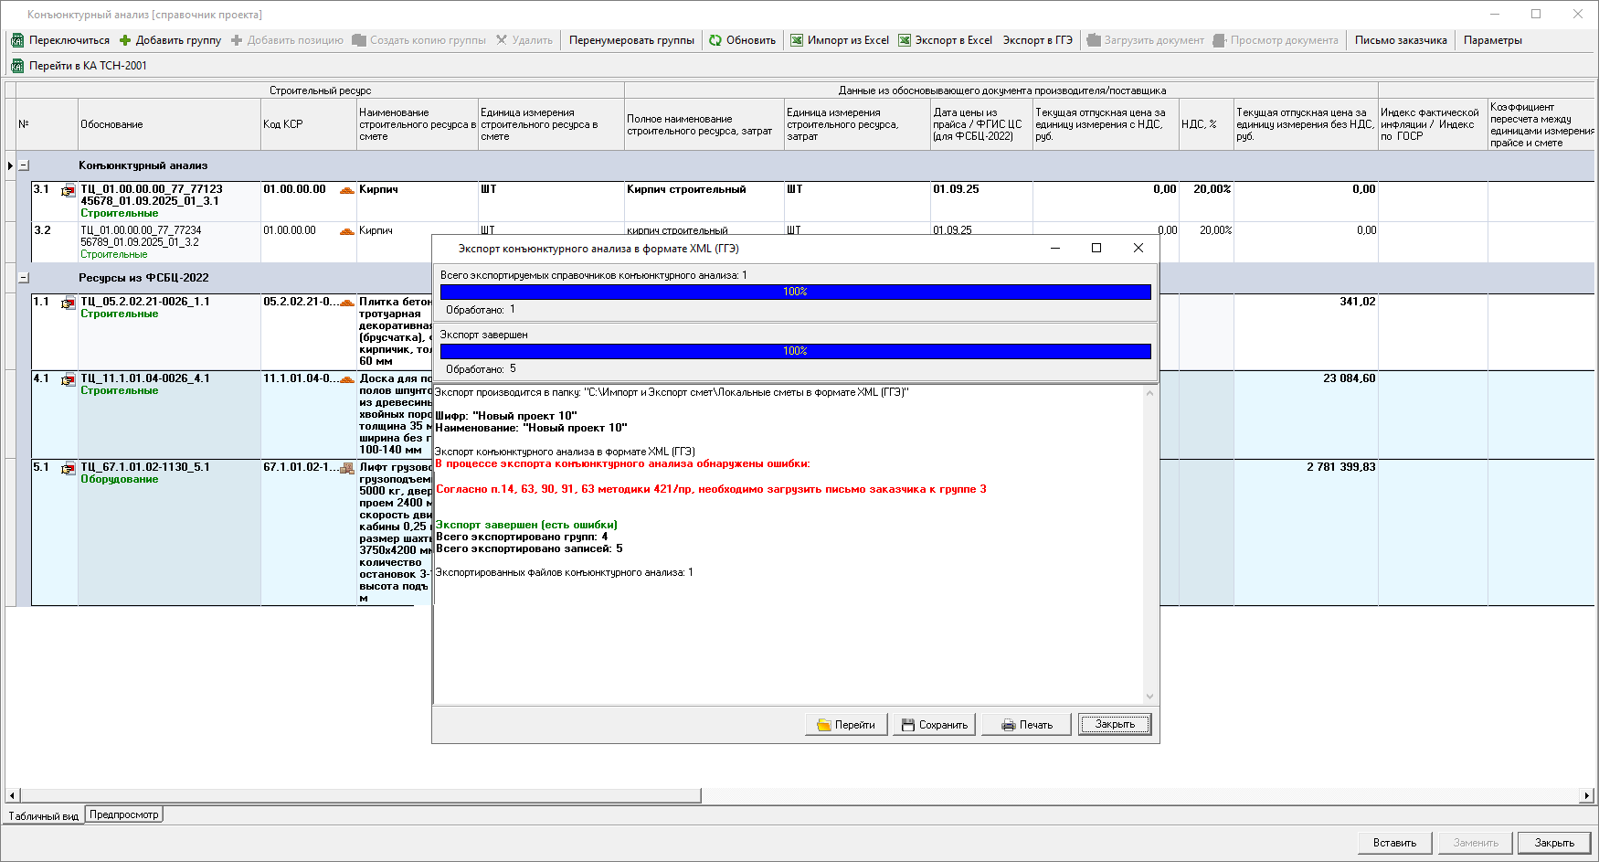The image size is (1599, 862).
Task: Click the Переключиться toolbar icon
Action: pos(17,40)
